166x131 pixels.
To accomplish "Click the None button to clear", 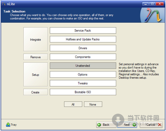I will point(93,104).
